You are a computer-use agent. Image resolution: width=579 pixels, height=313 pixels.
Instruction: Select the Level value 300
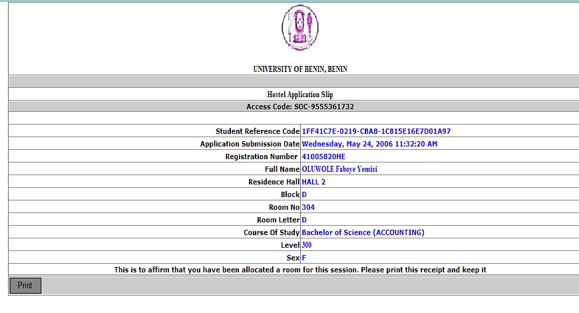tap(307, 245)
